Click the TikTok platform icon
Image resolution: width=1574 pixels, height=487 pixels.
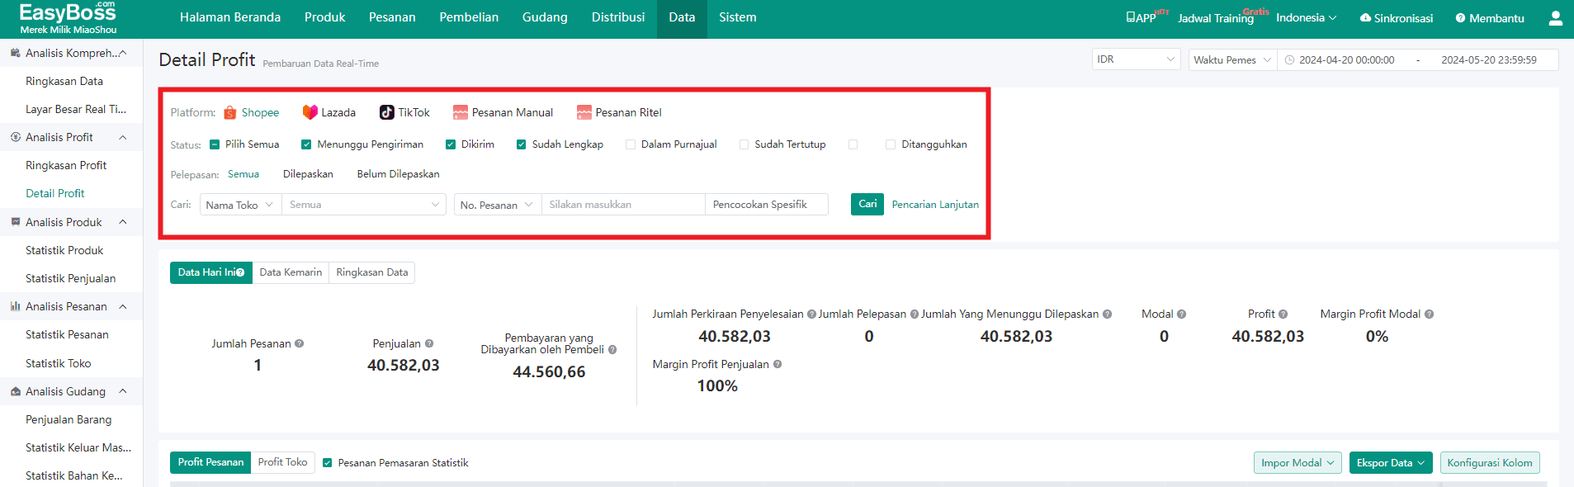click(386, 112)
